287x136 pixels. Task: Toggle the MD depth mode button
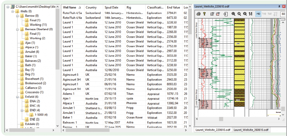click(x=258, y=14)
